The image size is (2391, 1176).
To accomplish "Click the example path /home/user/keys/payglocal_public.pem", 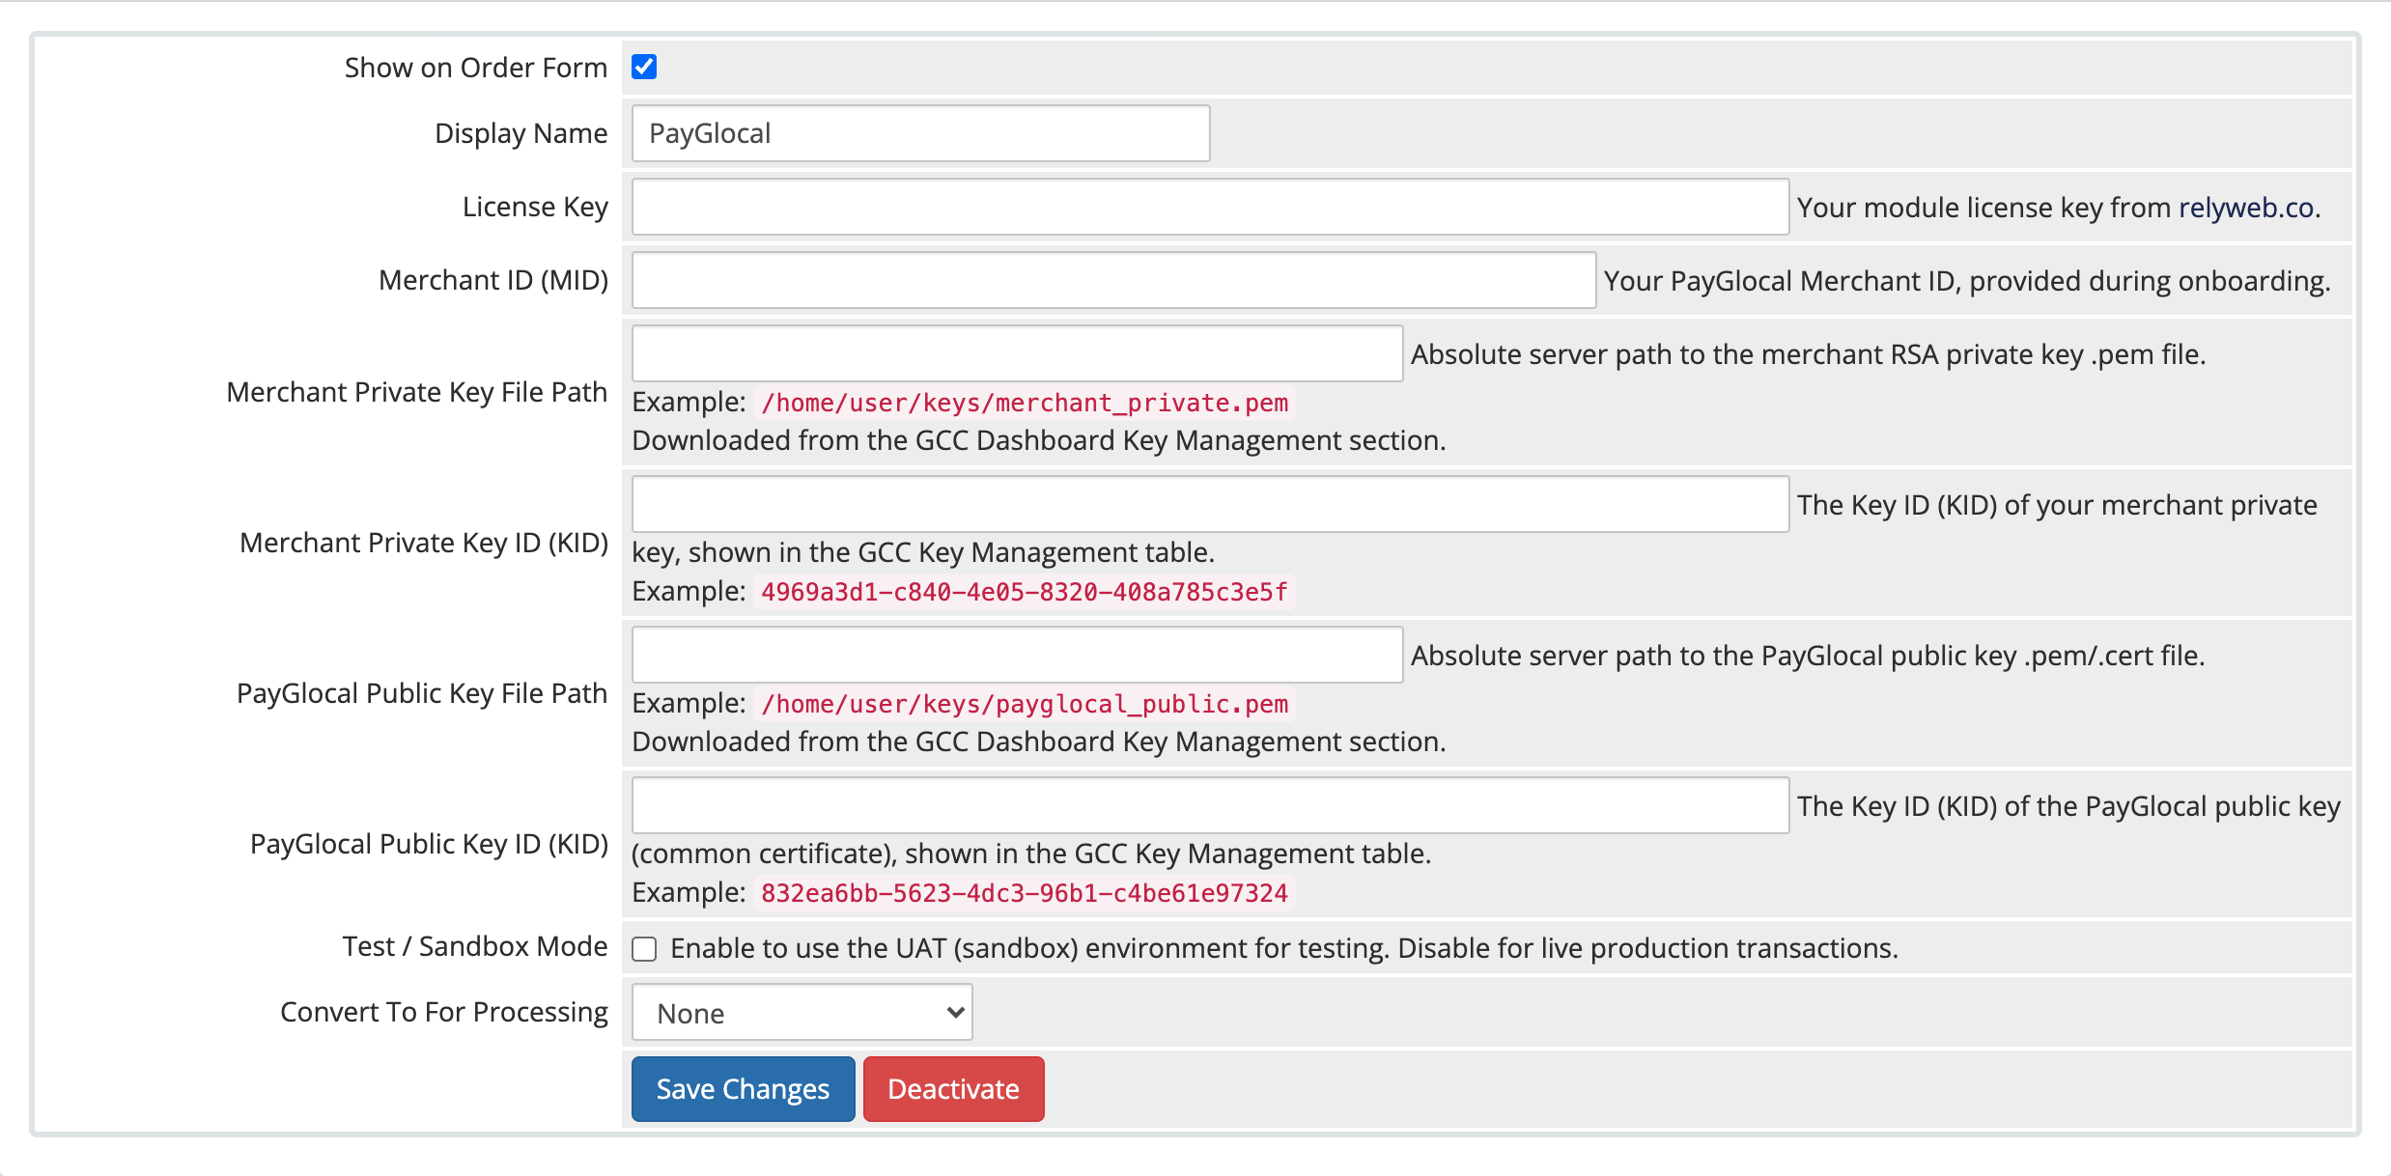I will (x=1025, y=704).
